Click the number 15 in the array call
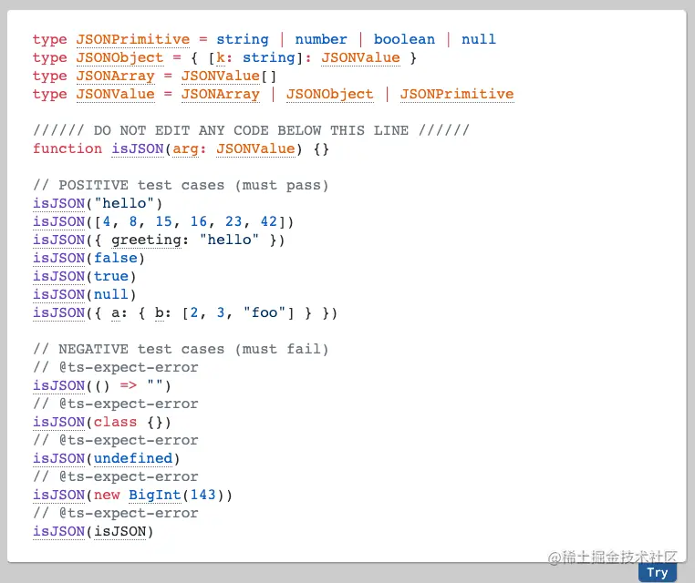The height and width of the screenshot is (583, 695). click(x=163, y=221)
